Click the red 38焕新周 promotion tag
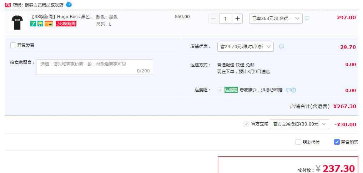 point(66,24)
